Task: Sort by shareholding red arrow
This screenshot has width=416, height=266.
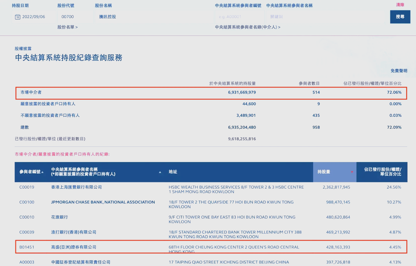Action: point(352,172)
